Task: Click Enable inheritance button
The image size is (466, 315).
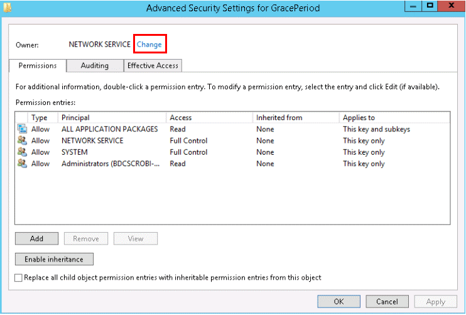Action: click(x=54, y=259)
